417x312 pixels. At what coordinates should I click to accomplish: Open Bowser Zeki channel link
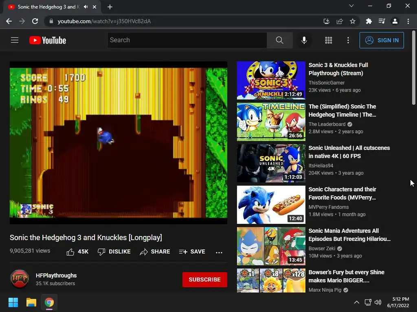tap(322, 248)
